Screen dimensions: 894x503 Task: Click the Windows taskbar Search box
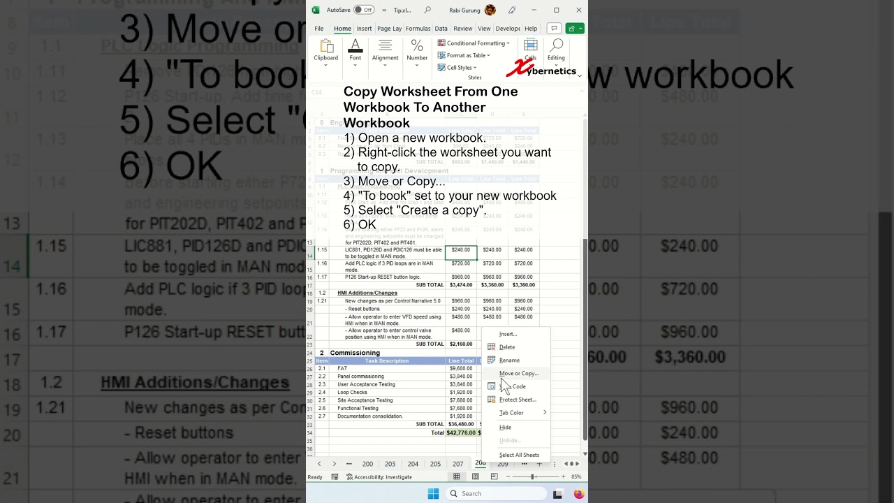[x=495, y=493]
